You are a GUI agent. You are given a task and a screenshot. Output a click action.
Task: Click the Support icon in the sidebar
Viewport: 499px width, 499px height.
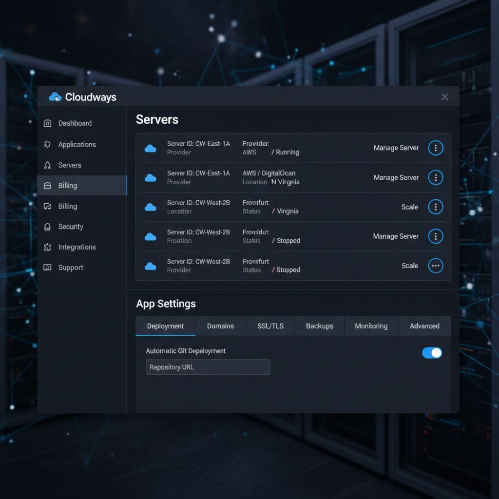(47, 268)
